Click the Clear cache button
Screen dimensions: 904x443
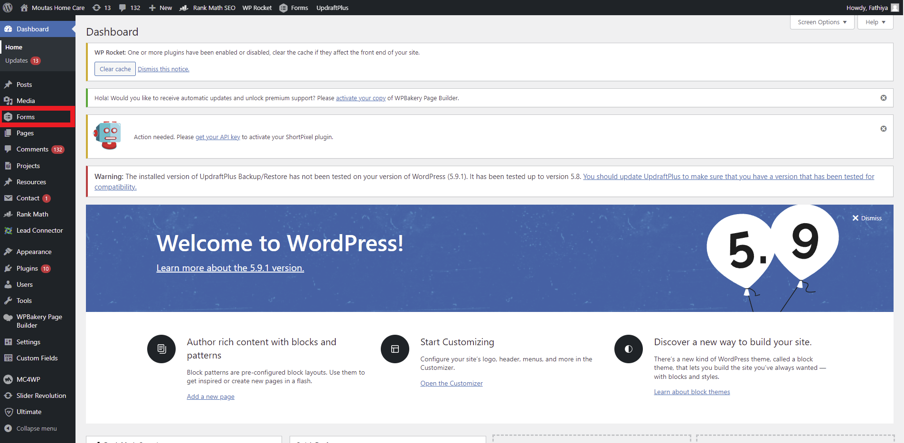coord(115,69)
